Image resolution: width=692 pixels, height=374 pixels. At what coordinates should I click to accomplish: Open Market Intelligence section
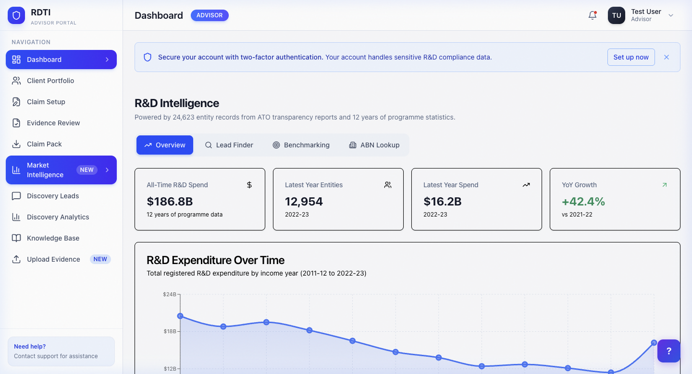pyautogui.click(x=61, y=170)
